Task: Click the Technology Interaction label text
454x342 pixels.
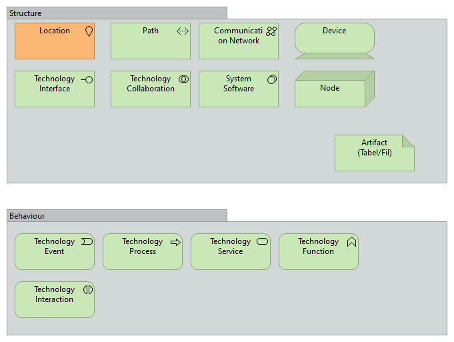Action: pyautogui.click(x=55, y=295)
